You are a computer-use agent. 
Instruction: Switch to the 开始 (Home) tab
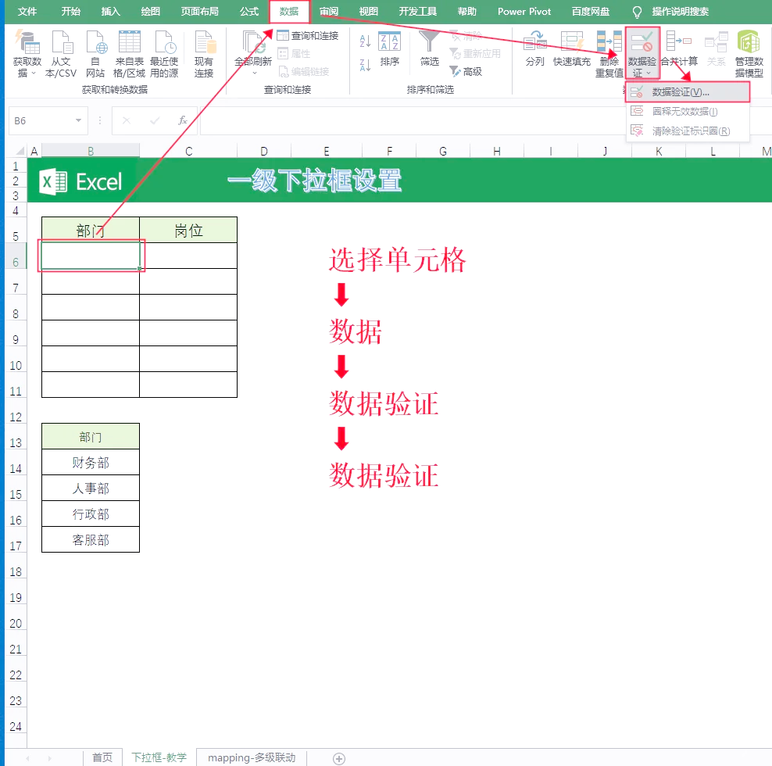tap(71, 11)
